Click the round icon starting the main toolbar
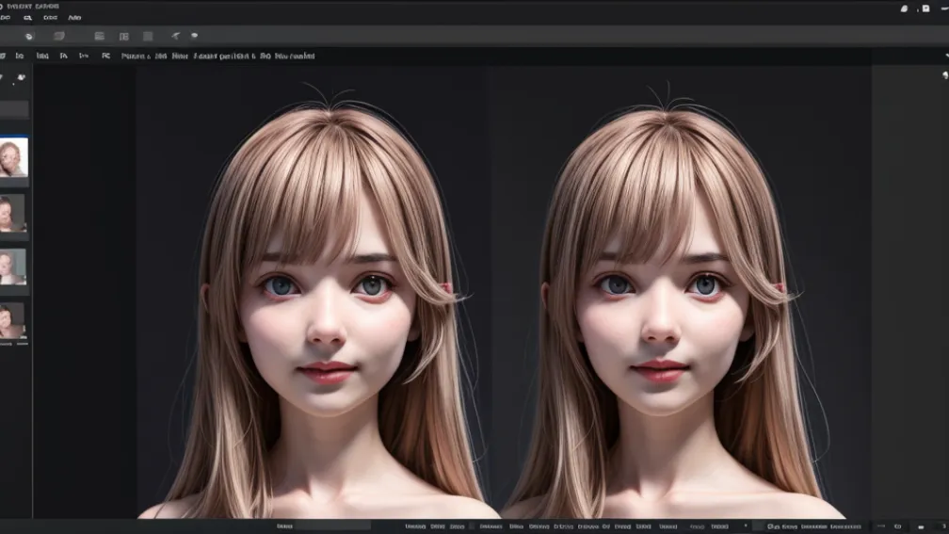This screenshot has width=949, height=534. 28,37
